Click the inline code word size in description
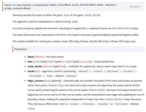 point(67,15)
